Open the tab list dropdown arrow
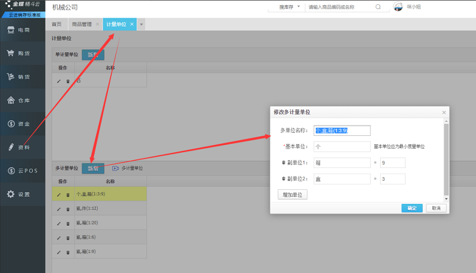Screen dimensions: 476x273 (141, 24)
